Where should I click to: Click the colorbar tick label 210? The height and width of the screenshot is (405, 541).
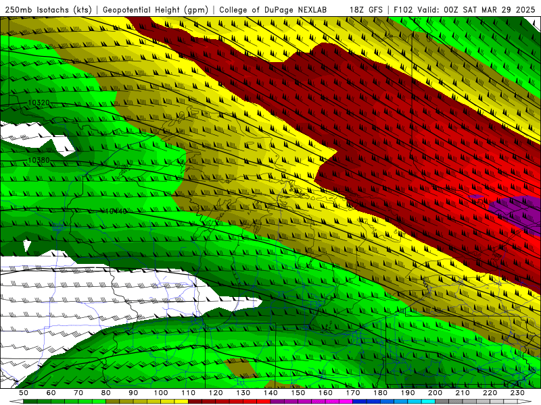click(x=463, y=393)
